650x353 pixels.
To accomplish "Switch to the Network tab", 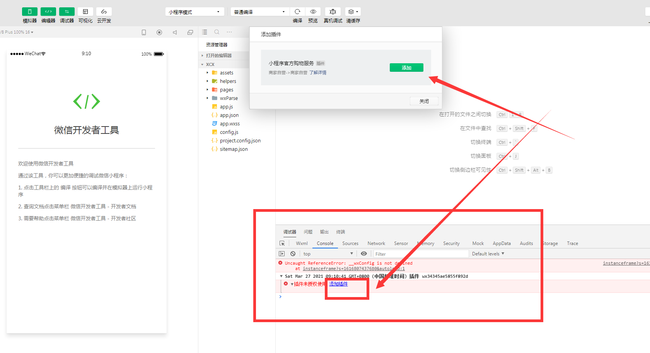I will click(x=376, y=243).
